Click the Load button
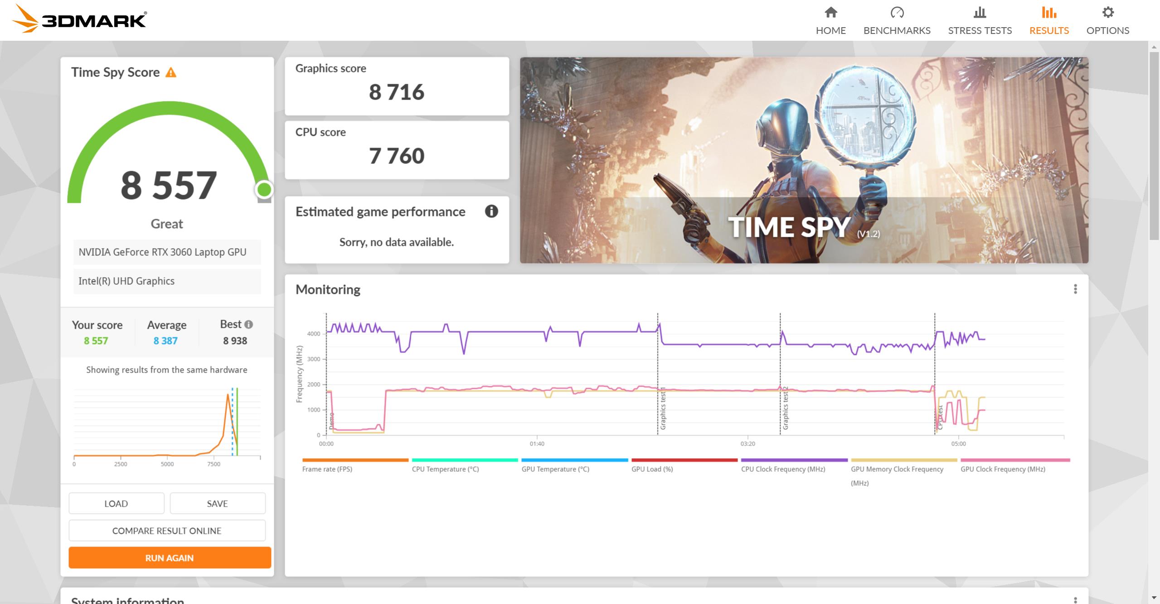The width and height of the screenshot is (1160, 604). (116, 503)
